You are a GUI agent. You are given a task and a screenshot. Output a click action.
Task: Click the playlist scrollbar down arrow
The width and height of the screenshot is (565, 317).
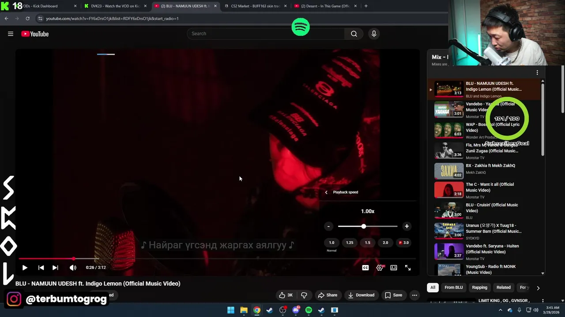[x=543, y=273]
